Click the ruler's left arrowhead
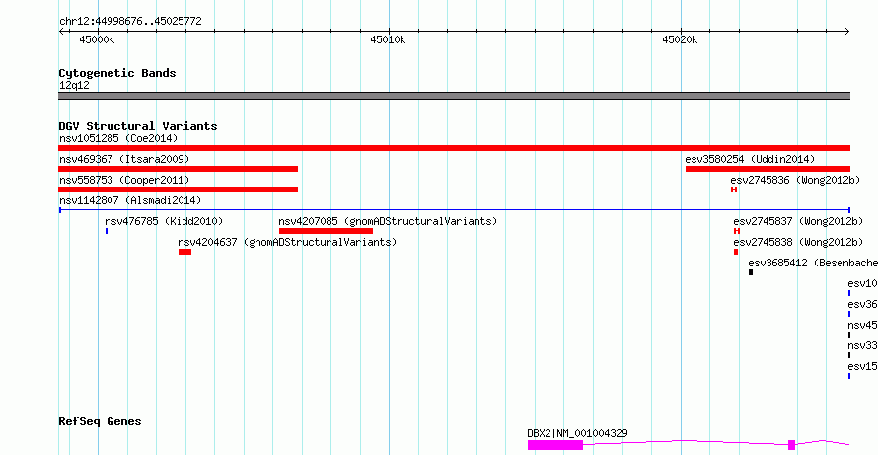The height and width of the screenshot is (455, 878). (61, 32)
